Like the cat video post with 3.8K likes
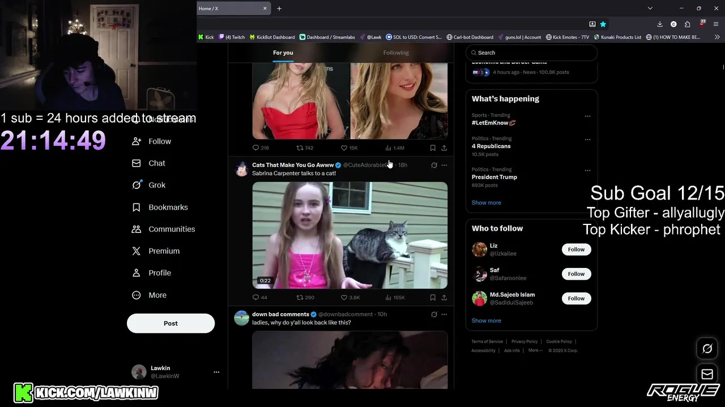This screenshot has width=725, height=407. 350,297
